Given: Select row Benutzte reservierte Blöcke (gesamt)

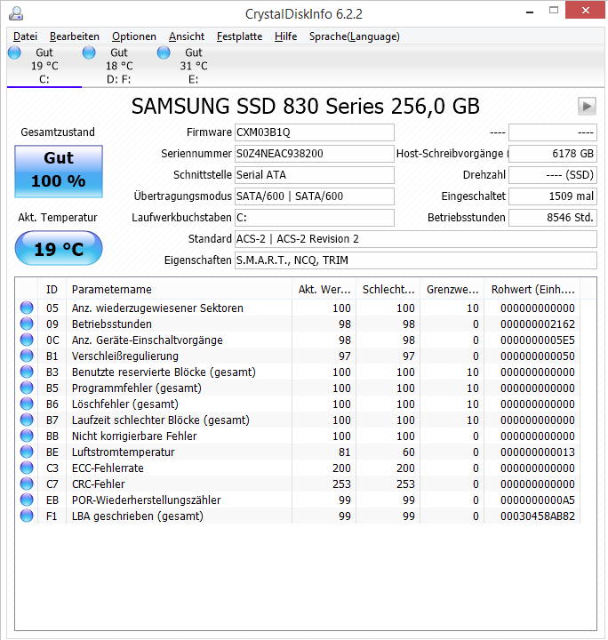Looking at the screenshot, I should pyautogui.click(x=298, y=372).
